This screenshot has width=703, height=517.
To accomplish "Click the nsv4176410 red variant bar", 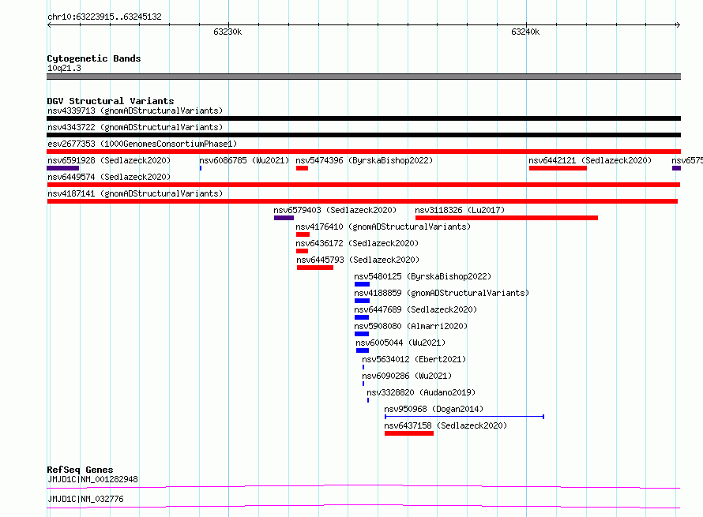I will (303, 234).
